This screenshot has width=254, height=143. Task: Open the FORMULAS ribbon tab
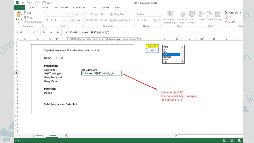click(x=79, y=7)
